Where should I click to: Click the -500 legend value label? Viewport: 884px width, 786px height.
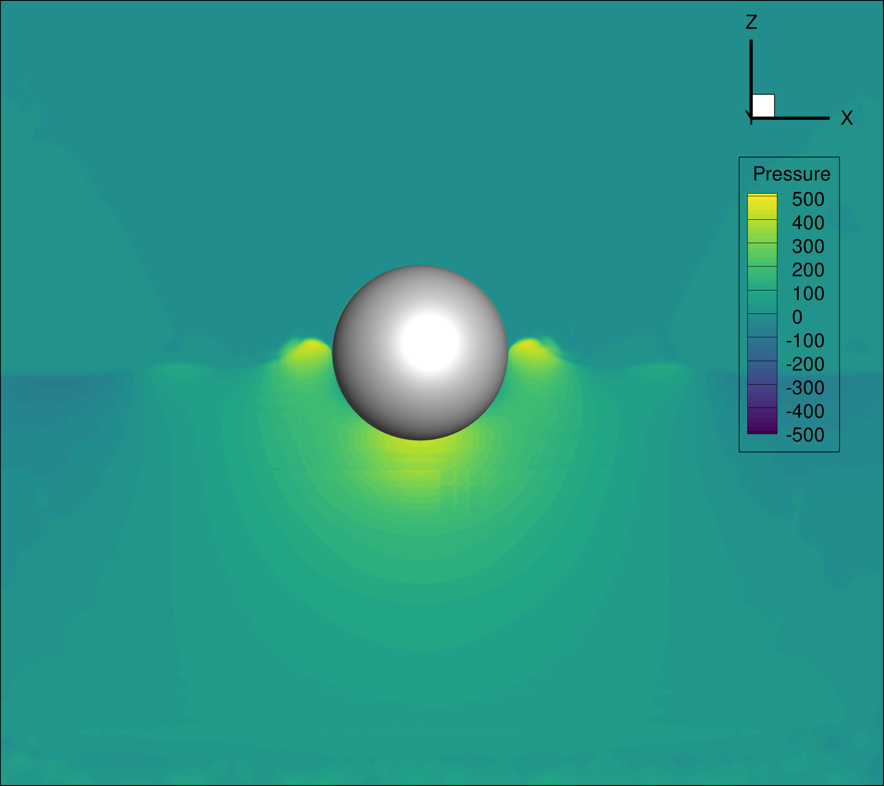point(805,435)
